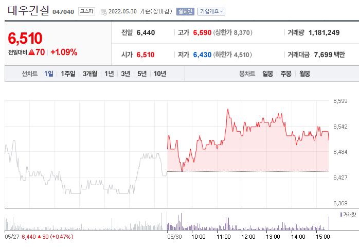The image size is (359, 248).
Task: Click the 상한가 8,370 text
Action: (x=232, y=33)
